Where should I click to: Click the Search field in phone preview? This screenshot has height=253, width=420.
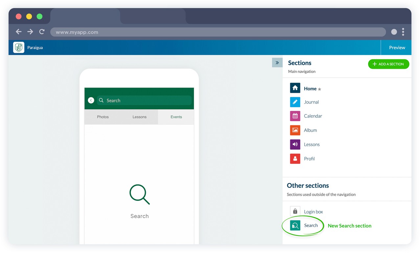[144, 100]
